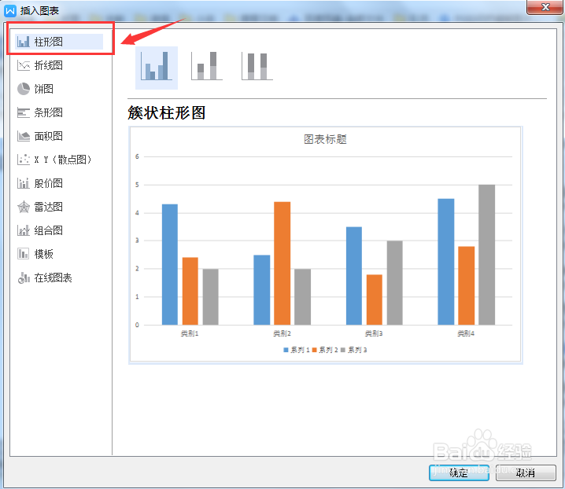Click the 系列 1 blue legend entry
This screenshot has width=565, height=489.
[297, 350]
